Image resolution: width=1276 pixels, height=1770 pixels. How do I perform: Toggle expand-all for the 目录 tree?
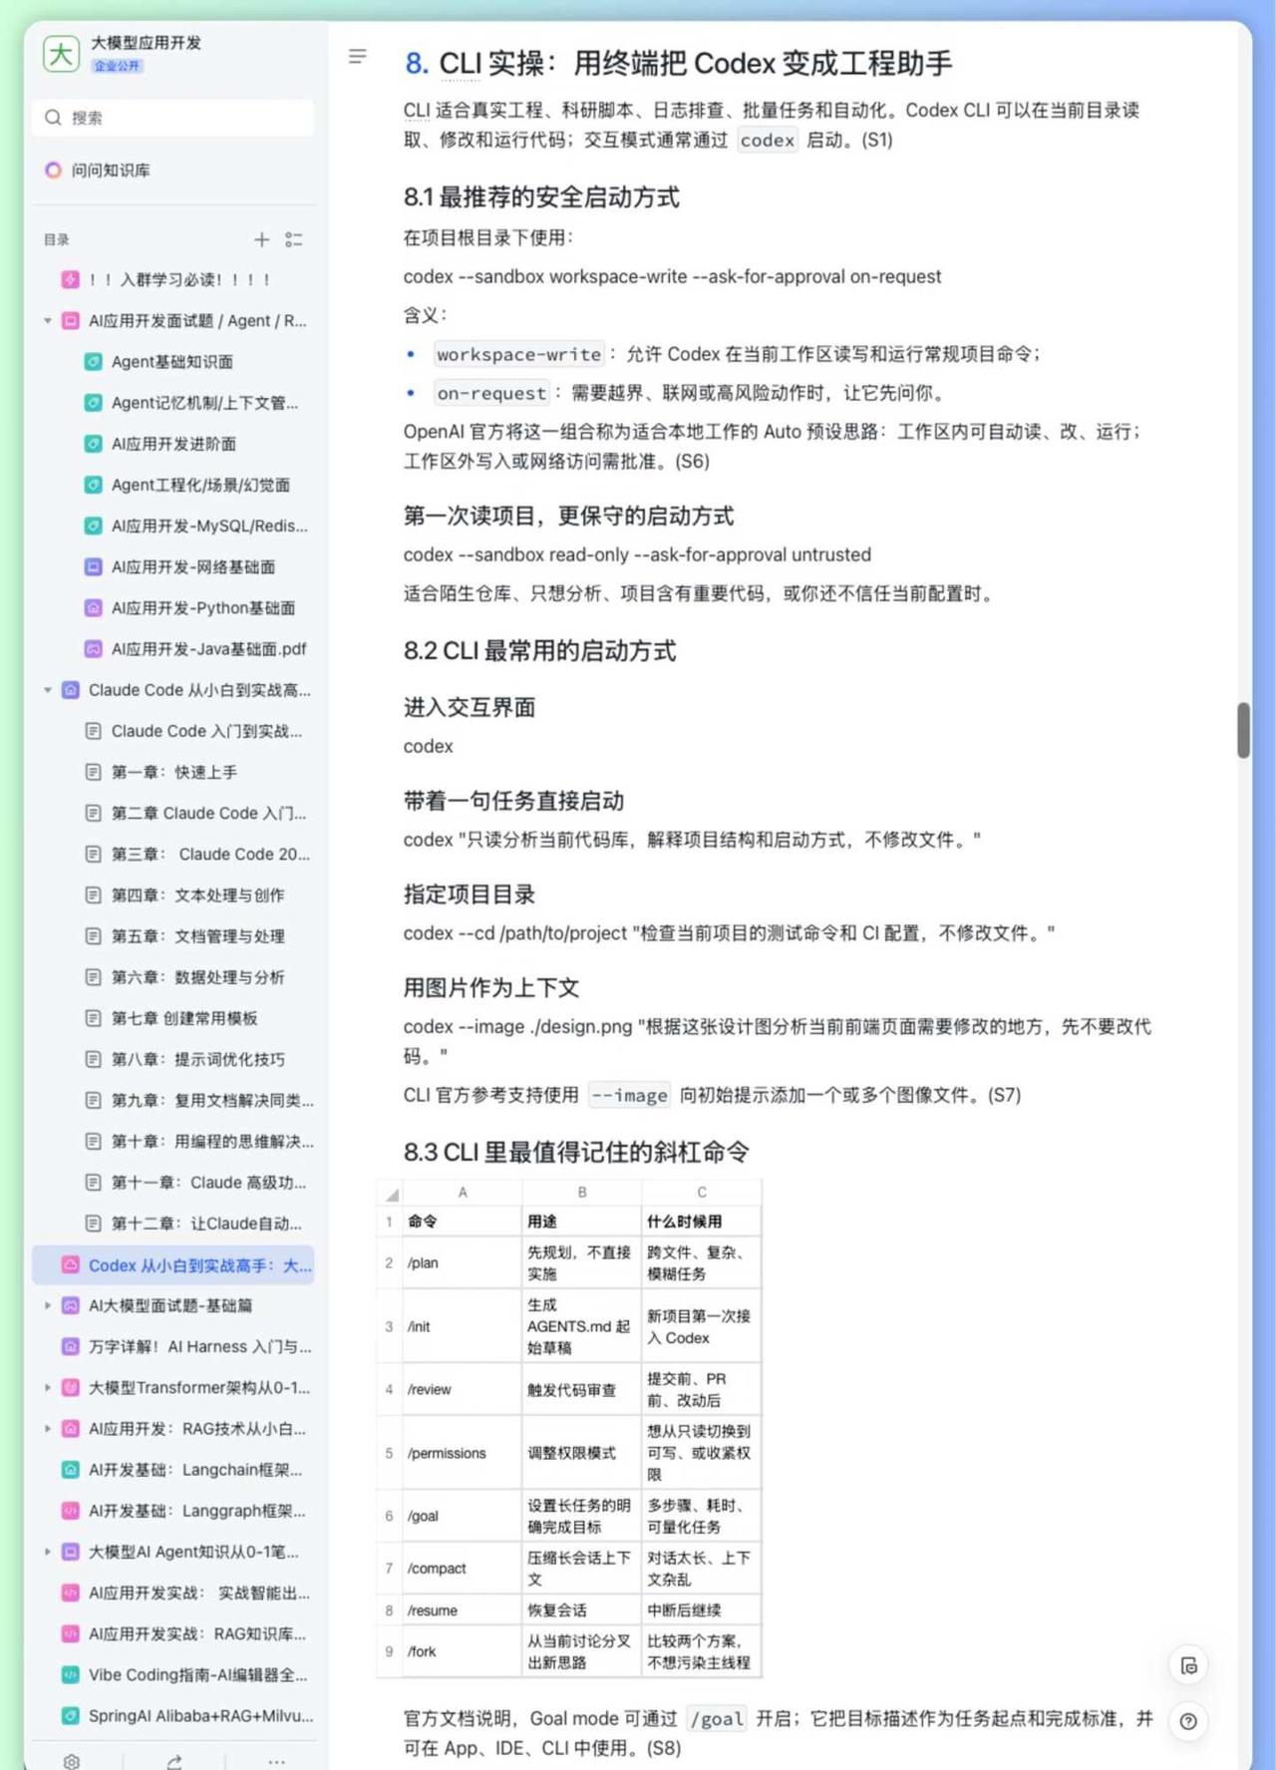[x=294, y=239]
